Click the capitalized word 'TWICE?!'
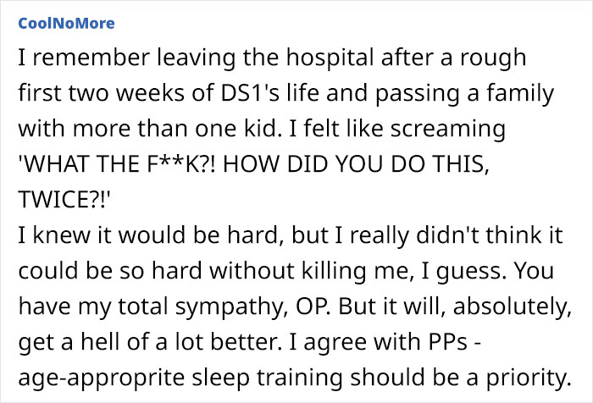The image size is (593, 403). [x=64, y=200]
